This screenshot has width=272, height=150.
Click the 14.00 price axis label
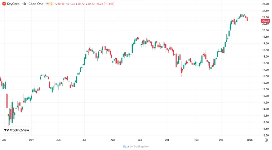click(265, 109)
